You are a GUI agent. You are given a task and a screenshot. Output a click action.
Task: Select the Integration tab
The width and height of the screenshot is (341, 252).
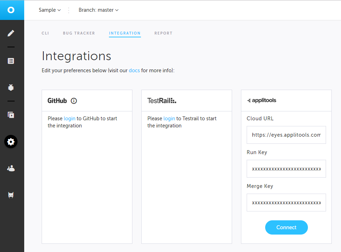(125, 33)
